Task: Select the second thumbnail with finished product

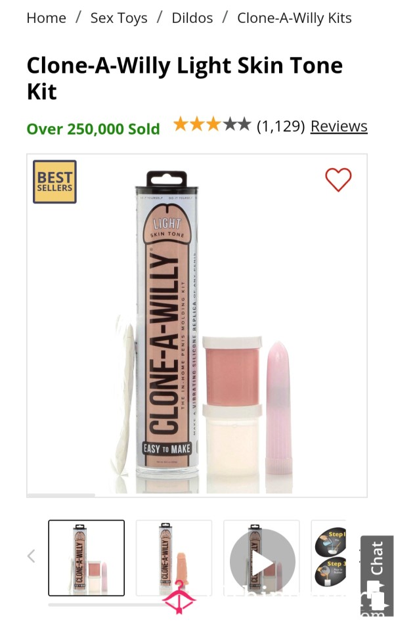Action: click(x=174, y=558)
